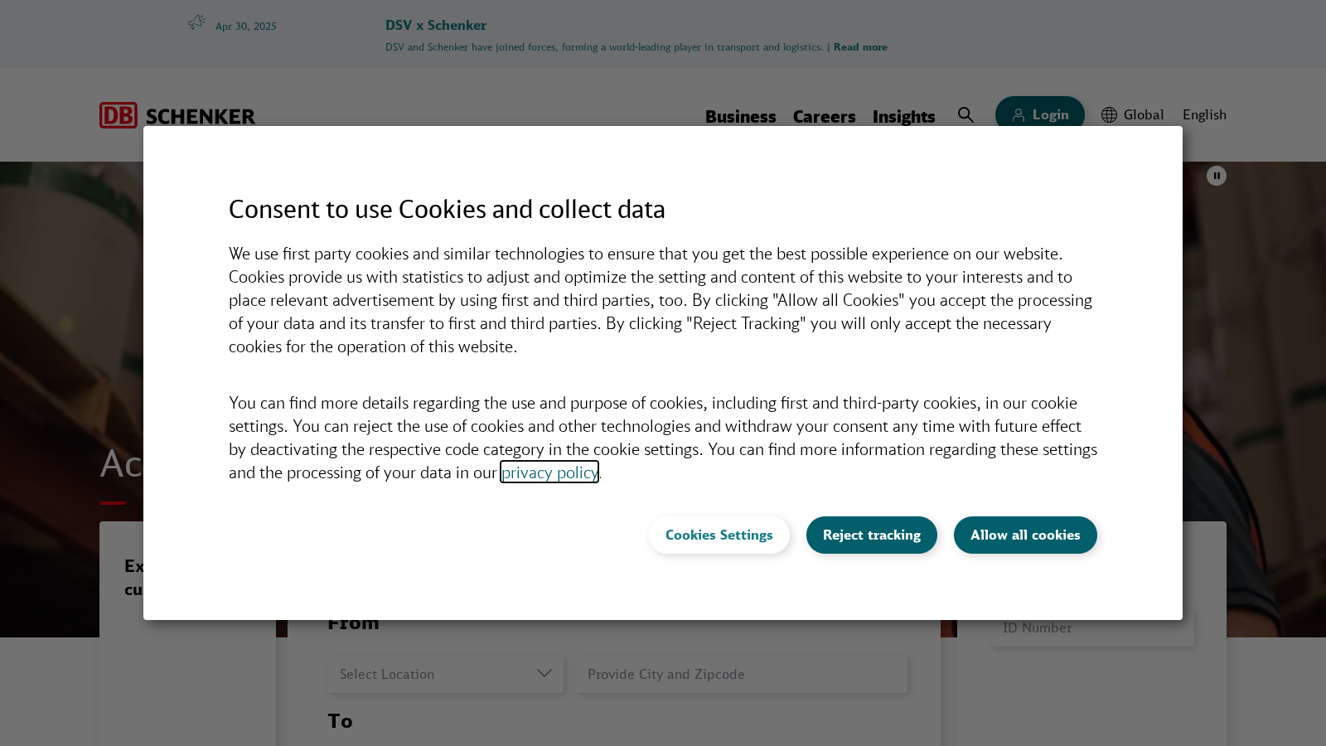Focus the Provide City and Zipcode field
1326x746 pixels.
click(x=741, y=674)
